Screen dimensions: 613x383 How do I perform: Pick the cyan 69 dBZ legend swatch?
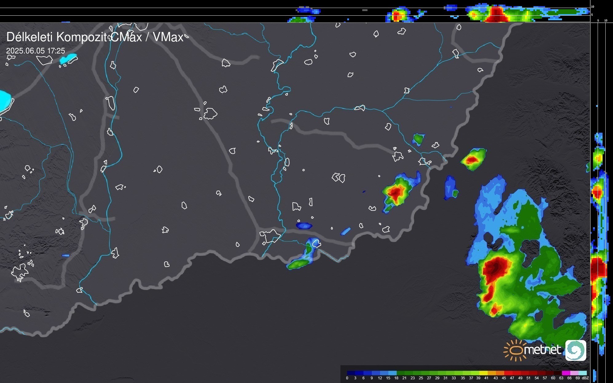point(583,373)
